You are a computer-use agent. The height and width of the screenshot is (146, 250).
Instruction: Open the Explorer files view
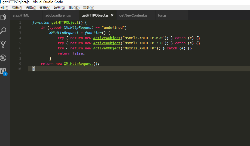[x=3, y=17]
